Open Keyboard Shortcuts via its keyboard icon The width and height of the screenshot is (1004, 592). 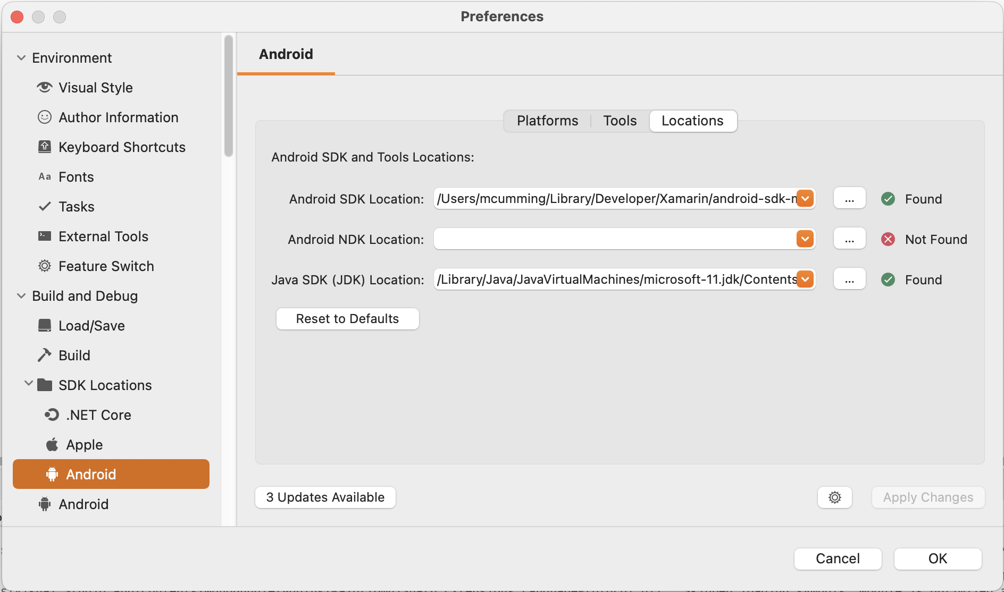[x=45, y=147]
